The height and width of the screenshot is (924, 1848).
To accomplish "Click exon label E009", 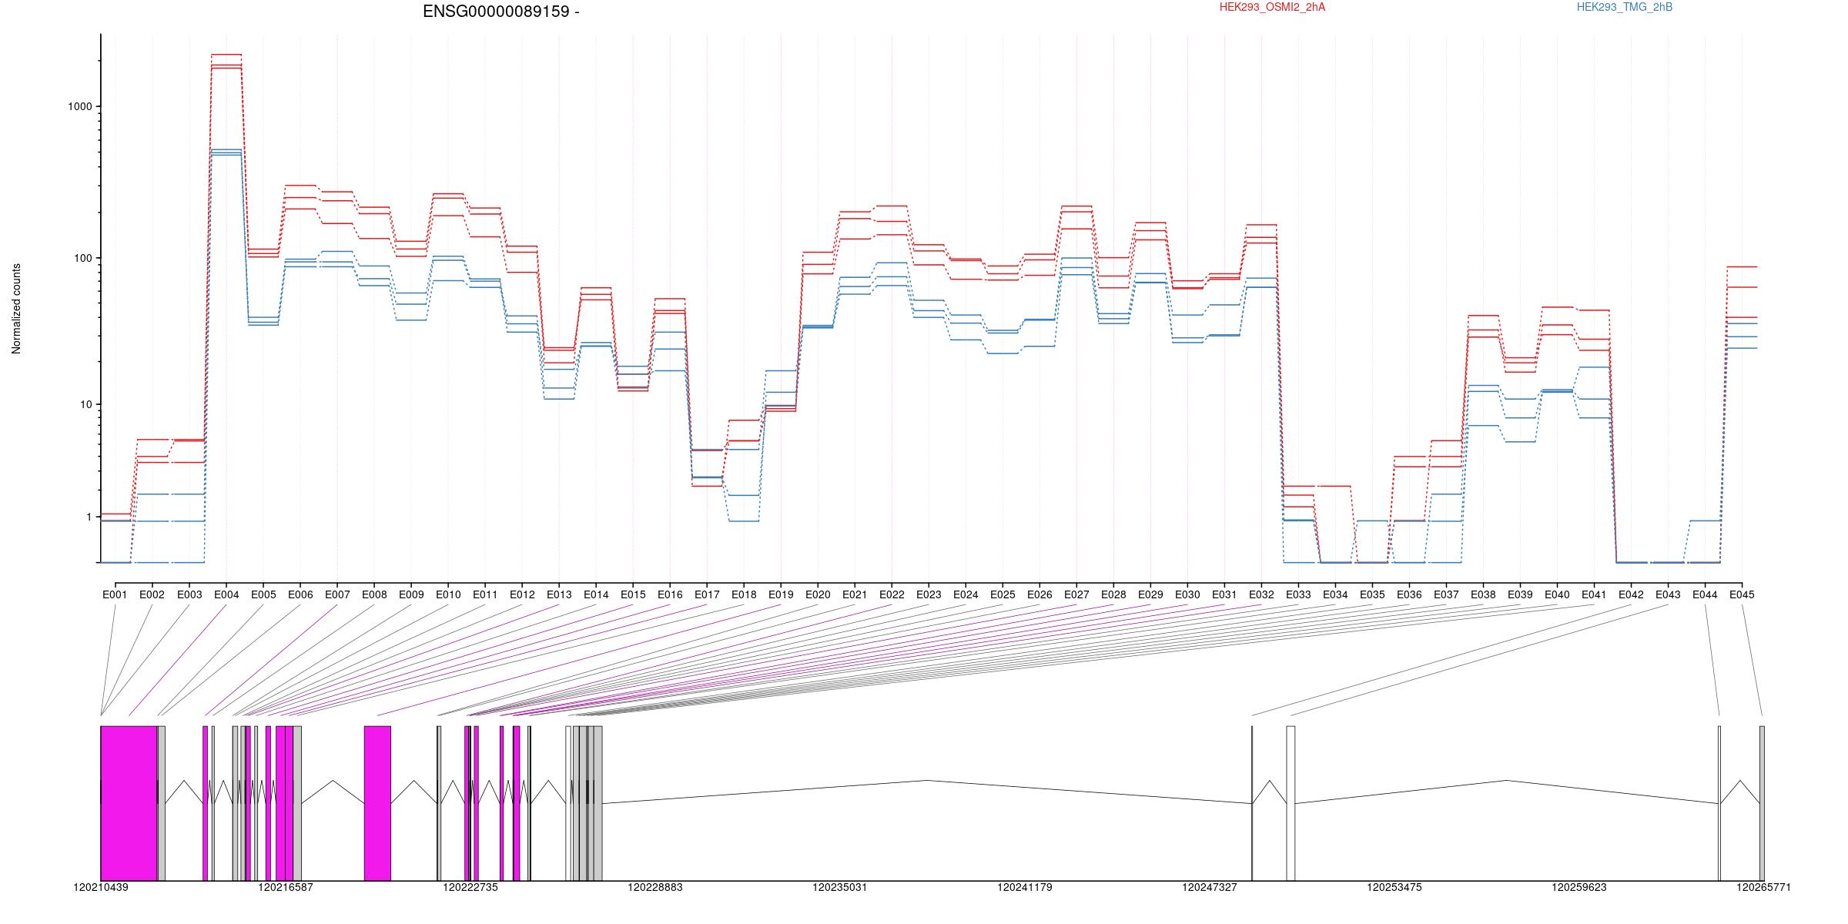I will (411, 594).
